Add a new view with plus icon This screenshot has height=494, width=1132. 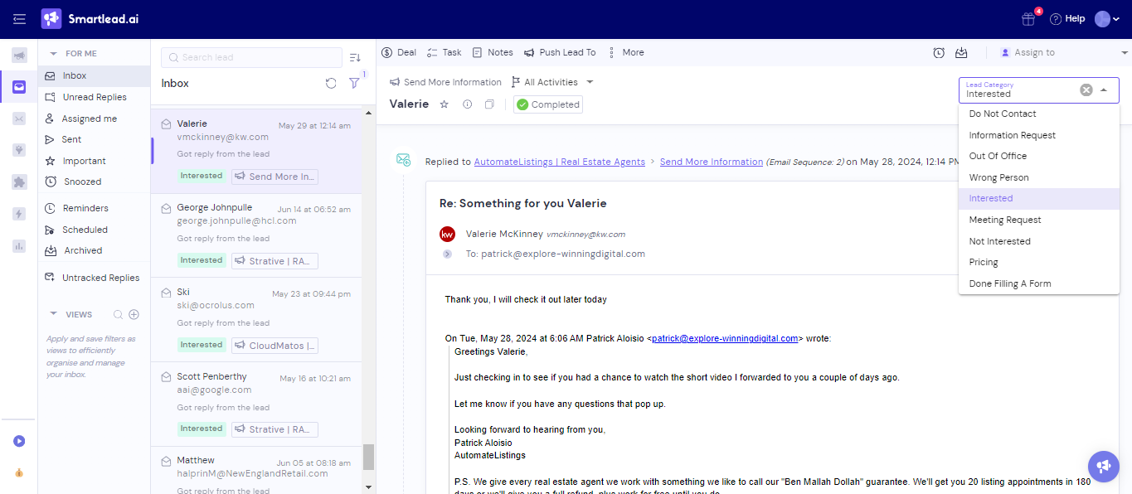pos(134,314)
